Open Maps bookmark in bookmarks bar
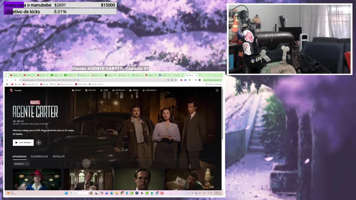This screenshot has width=356, height=200. click(x=53, y=84)
